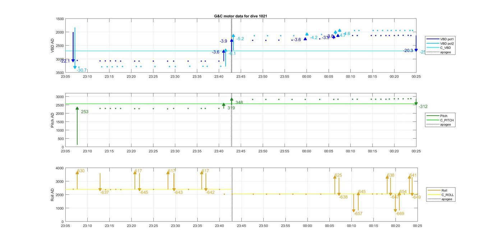Click the '-643' roll data label
The image size is (503, 249).
point(178,193)
